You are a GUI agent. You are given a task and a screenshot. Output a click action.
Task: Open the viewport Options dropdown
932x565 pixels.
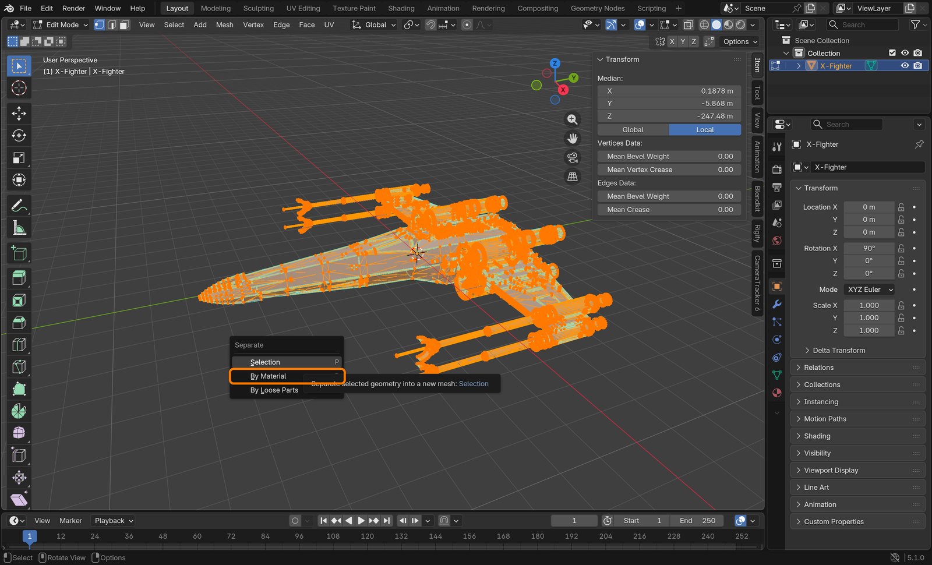click(x=740, y=42)
